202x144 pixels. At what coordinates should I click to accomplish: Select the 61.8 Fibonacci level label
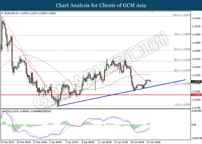coord(182,49)
